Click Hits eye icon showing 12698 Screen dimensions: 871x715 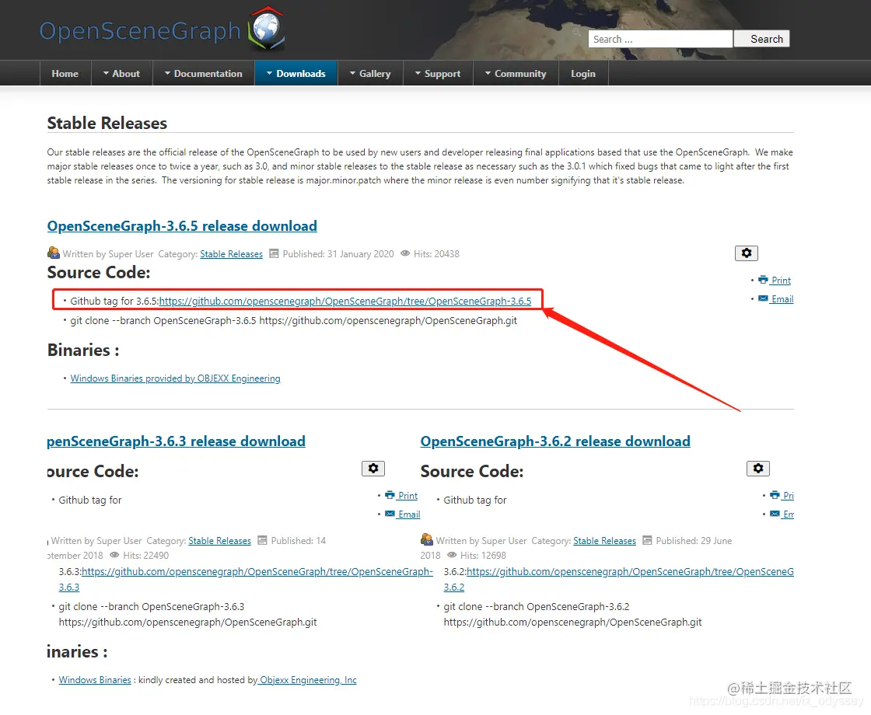[452, 555]
